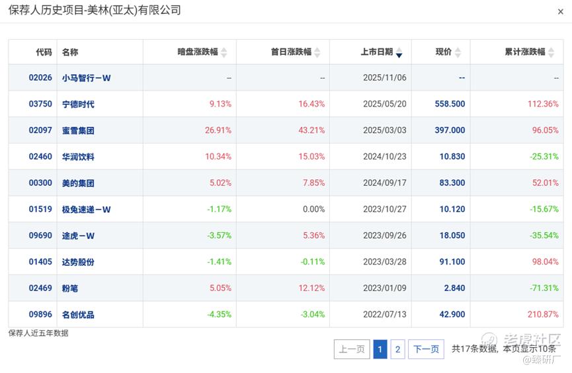Select price 91.100 for 达势股份
The image size is (572, 373).
point(452,262)
